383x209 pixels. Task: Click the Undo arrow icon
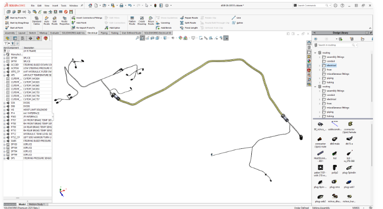pos(130,6)
